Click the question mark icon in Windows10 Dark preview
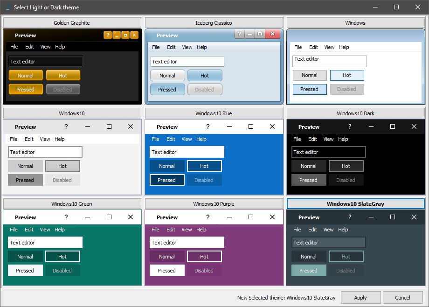This screenshot has width=429, height=307. click(350, 126)
